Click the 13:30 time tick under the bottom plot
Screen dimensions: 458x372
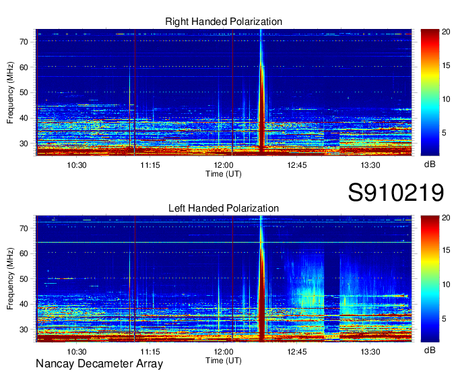point(370,352)
